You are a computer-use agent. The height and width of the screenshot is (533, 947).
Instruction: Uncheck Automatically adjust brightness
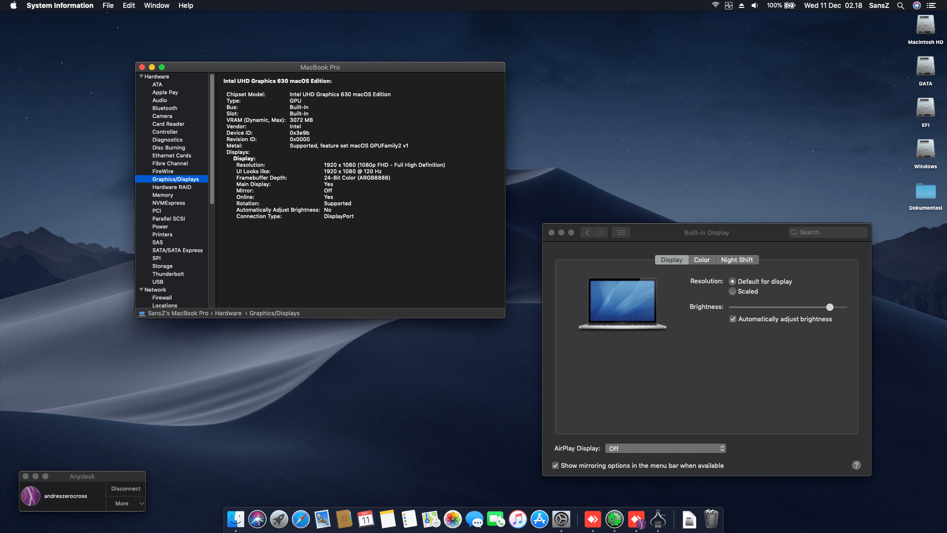coord(733,319)
